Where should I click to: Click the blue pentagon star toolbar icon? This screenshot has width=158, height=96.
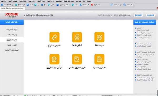[x=42, y=5]
